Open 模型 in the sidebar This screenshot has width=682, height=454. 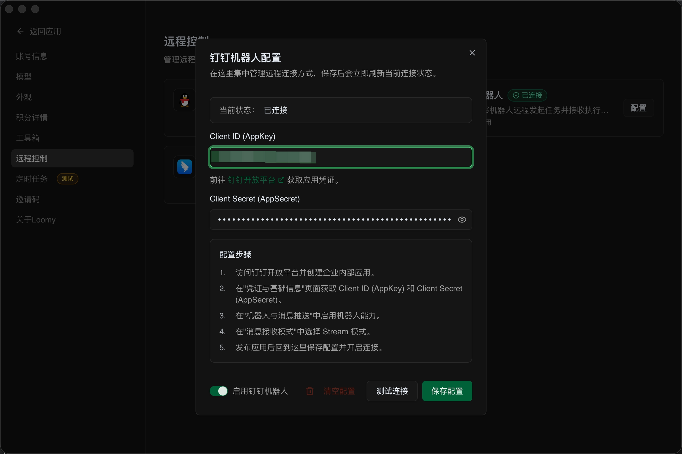[24, 76]
